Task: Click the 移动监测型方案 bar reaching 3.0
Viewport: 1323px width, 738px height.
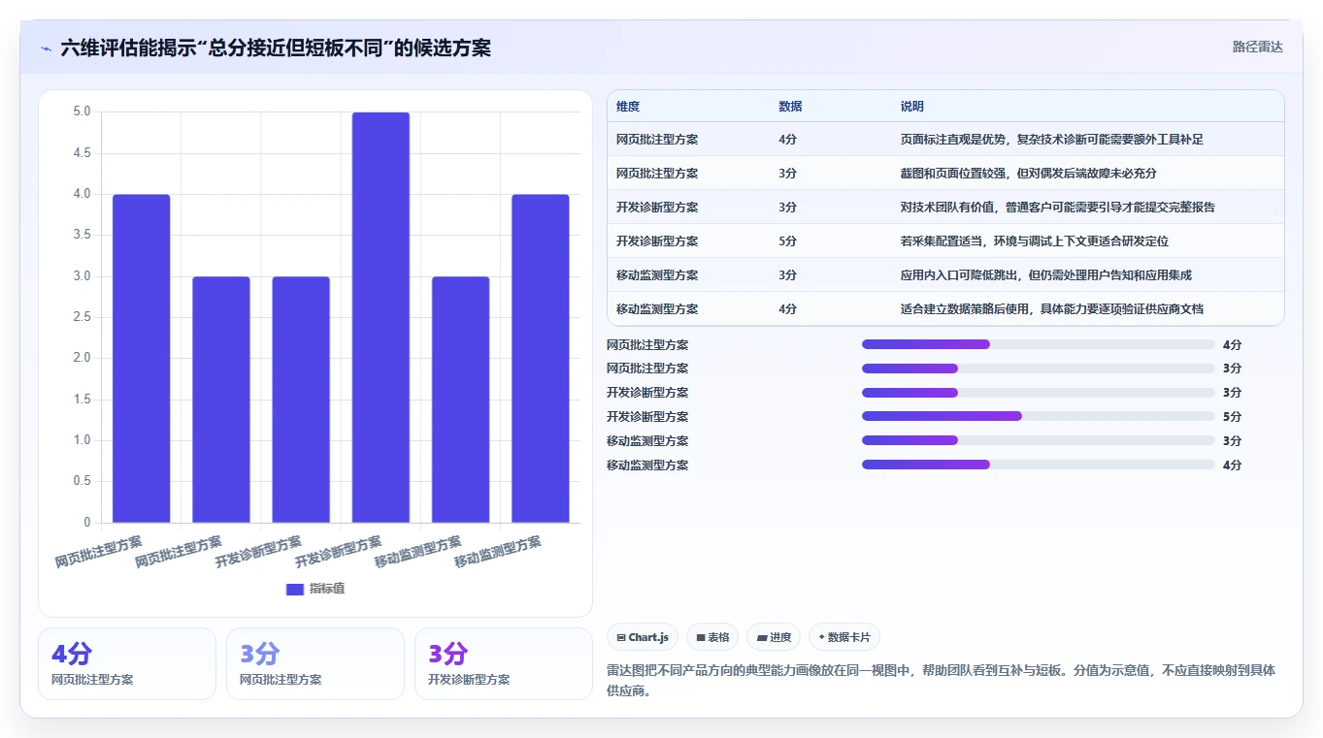Action: pyautogui.click(x=461, y=400)
